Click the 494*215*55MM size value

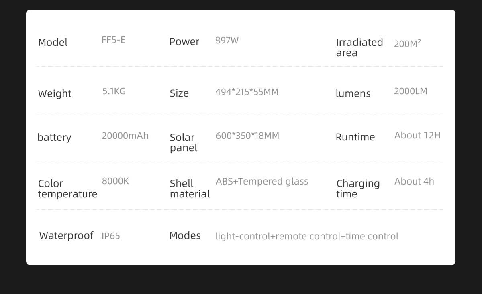(247, 92)
